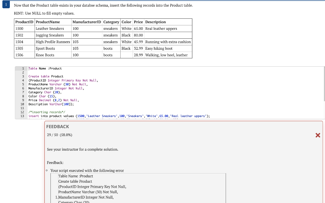Click the blue question number 1 badge
Viewport: 325px width, 203px height.
[6, 5]
